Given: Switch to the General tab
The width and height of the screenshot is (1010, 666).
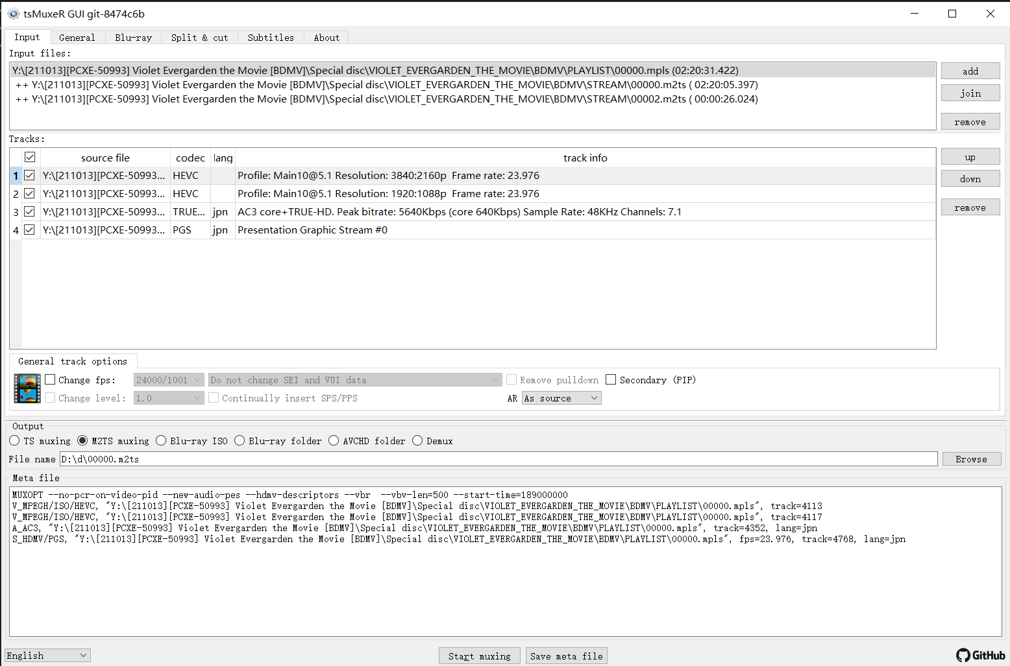Looking at the screenshot, I should click(77, 38).
